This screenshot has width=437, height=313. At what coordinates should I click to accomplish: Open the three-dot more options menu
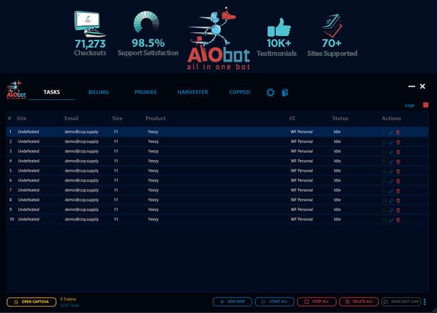point(425,302)
